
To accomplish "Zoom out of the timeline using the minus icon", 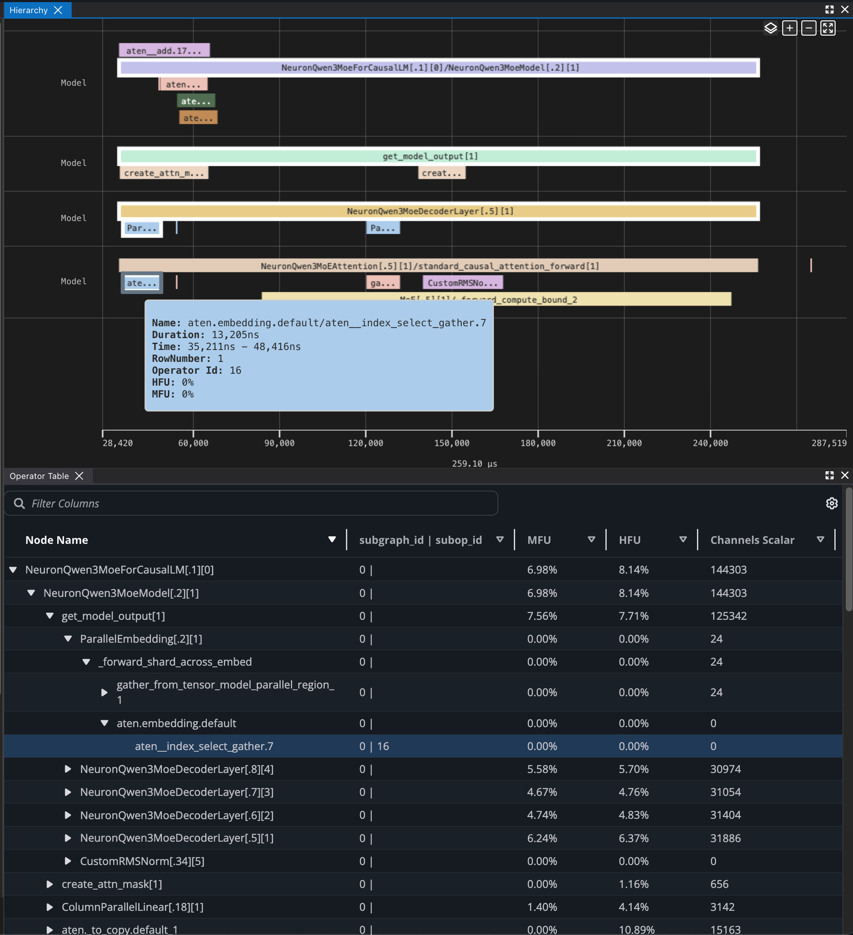I will 809,28.
